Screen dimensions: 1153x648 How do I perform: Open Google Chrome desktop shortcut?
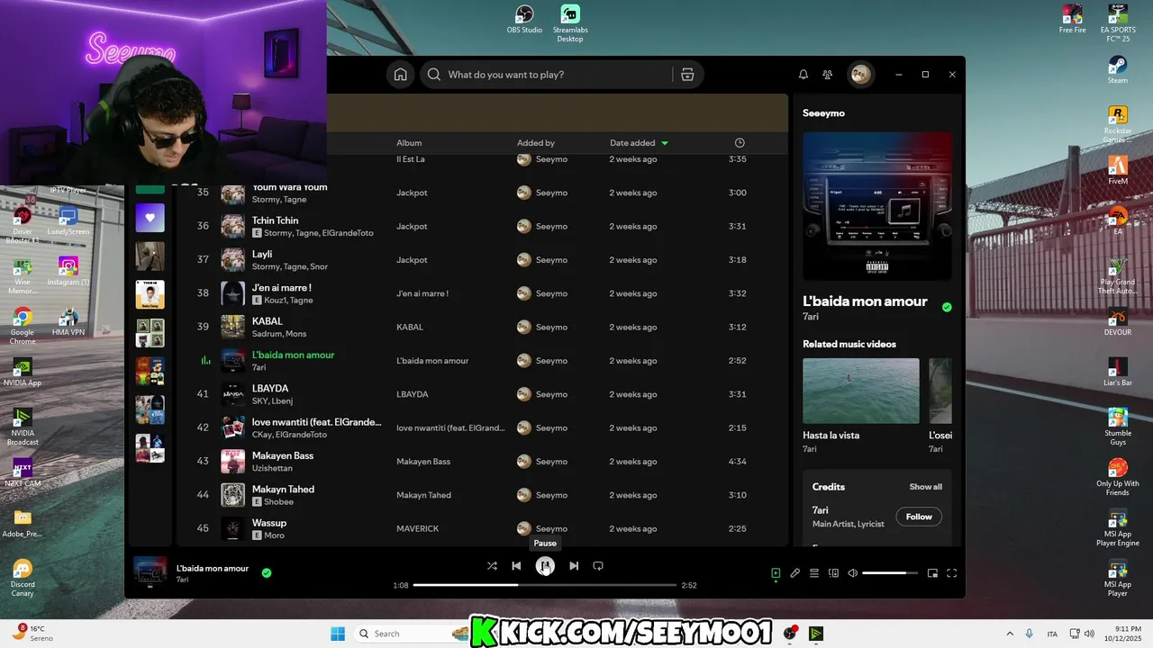pos(23,327)
